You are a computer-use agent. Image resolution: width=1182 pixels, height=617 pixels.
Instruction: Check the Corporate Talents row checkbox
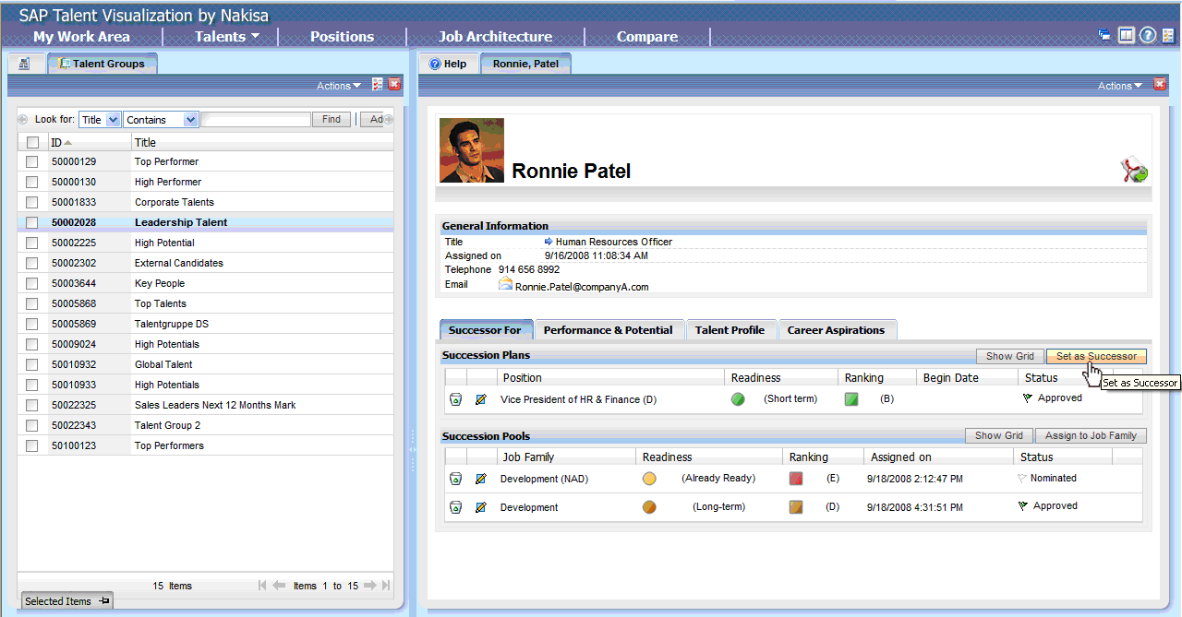(32, 203)
